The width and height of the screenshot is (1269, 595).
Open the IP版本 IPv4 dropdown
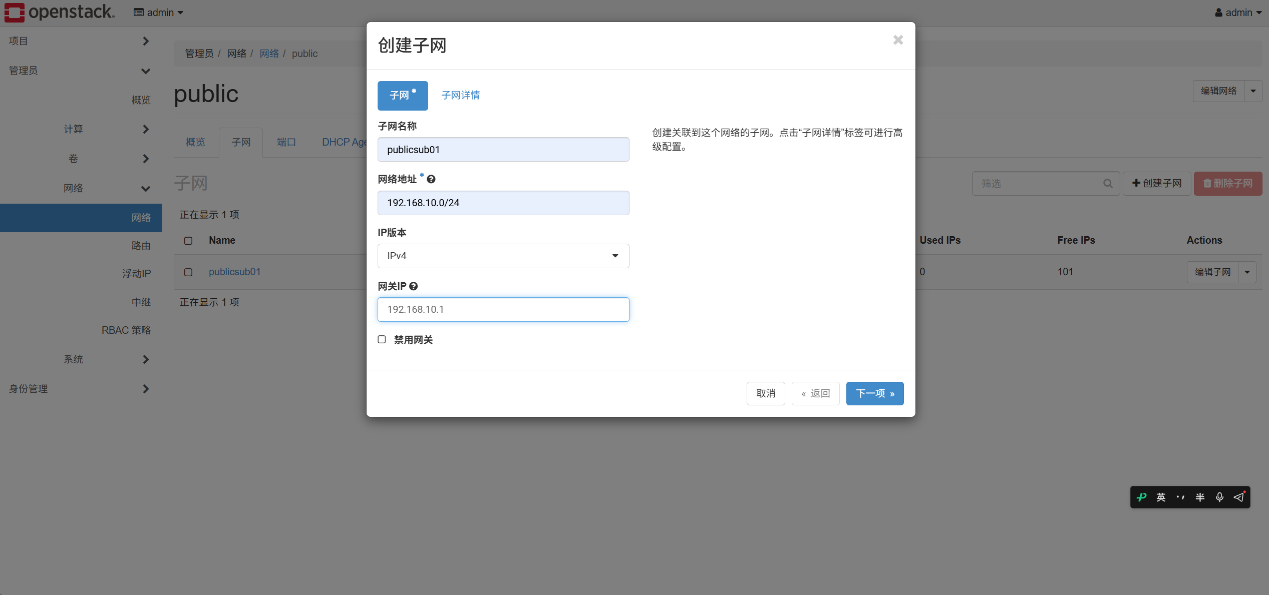pos(503,256)
